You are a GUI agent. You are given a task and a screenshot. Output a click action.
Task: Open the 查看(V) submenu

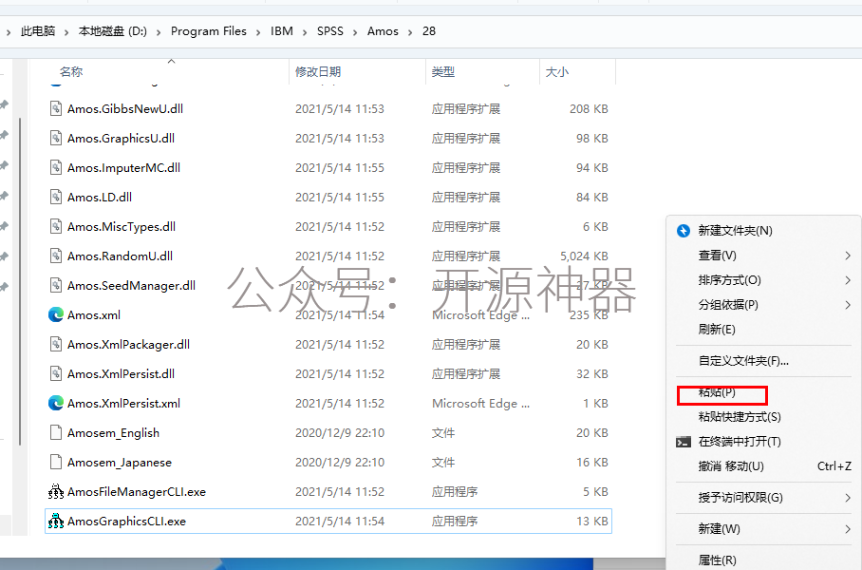[763, 256]
